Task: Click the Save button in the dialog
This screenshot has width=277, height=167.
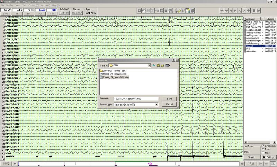Action: (169, 99)
